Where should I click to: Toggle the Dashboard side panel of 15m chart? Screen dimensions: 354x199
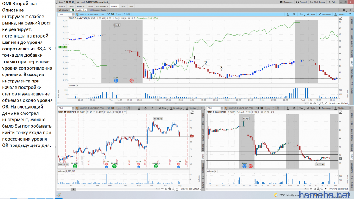351,167
